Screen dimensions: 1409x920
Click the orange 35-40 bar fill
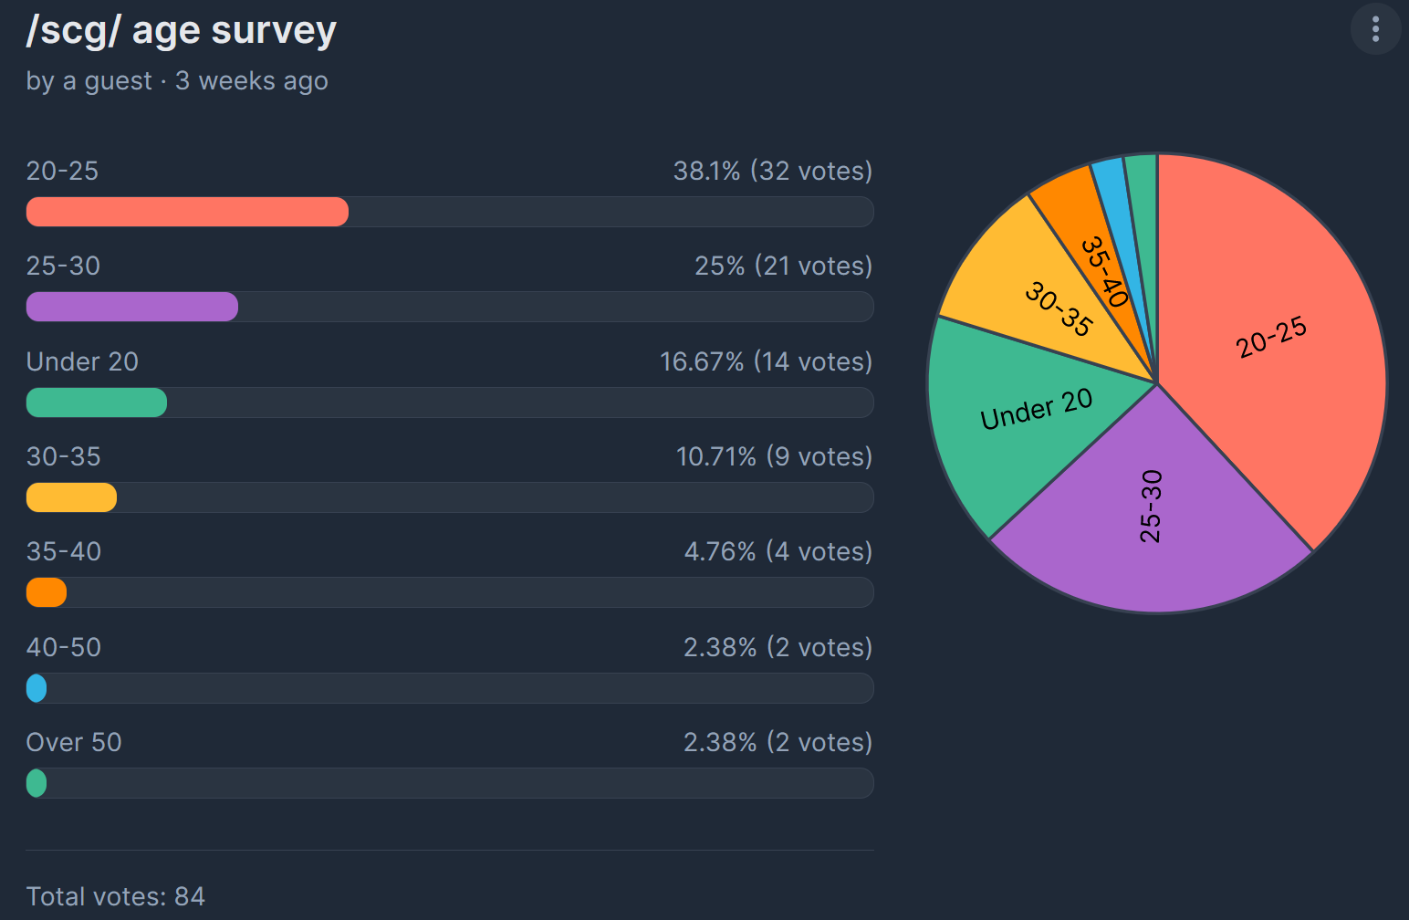coord(47,592)
